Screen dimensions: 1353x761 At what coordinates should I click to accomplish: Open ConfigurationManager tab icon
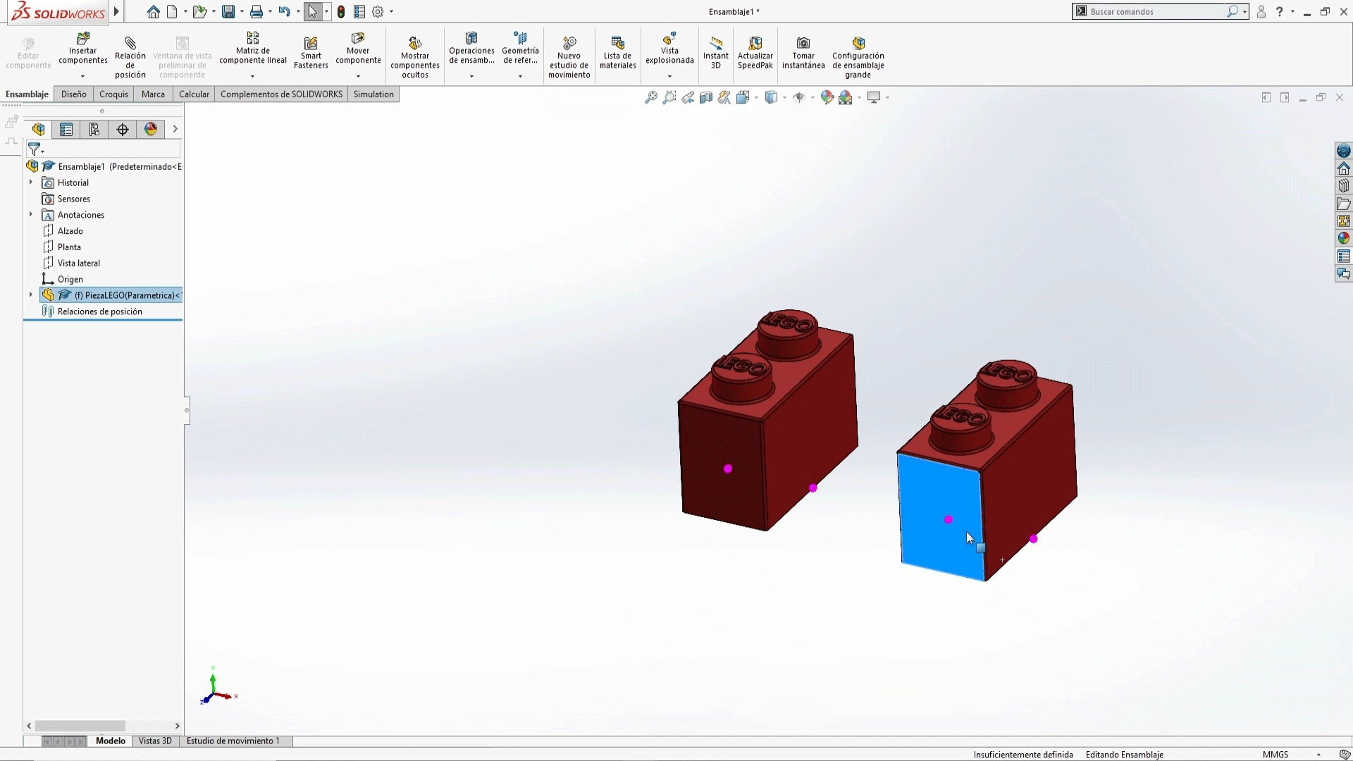coord(94,129)
